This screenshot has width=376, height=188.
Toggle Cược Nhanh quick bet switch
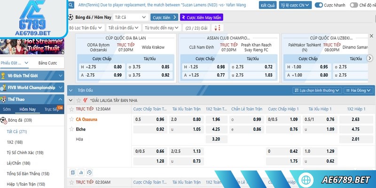coord(319,5)
